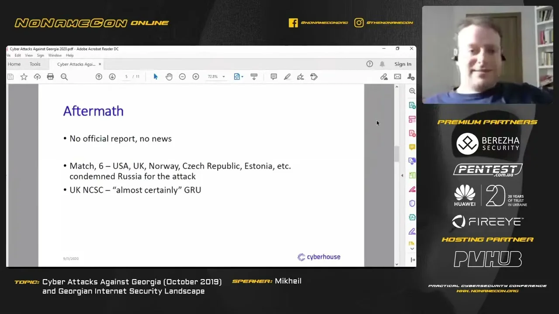Go to previous page with up arrow
This screenshot has height=314, width=559.
pyautogui.click(x=99, y=77)
